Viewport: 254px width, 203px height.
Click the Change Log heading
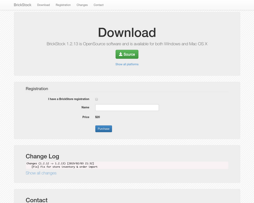pos(42,156)
